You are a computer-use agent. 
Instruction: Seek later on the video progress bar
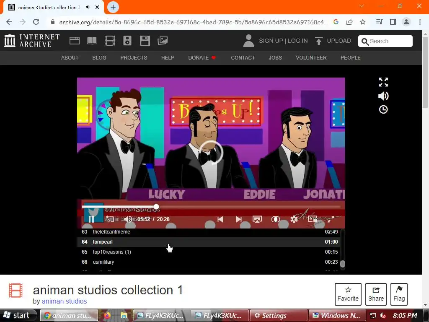coord(249,207)
